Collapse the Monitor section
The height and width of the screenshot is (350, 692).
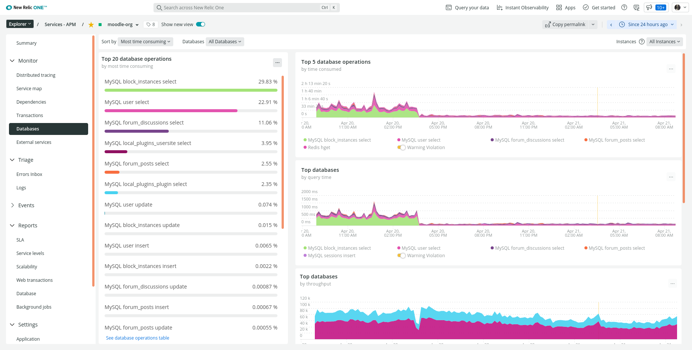(x=24, y=61)
